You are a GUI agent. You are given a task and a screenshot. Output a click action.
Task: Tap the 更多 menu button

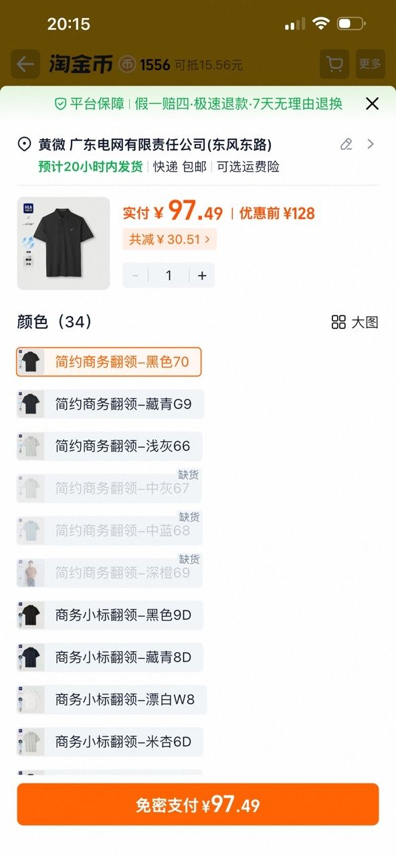pos(370,64)
